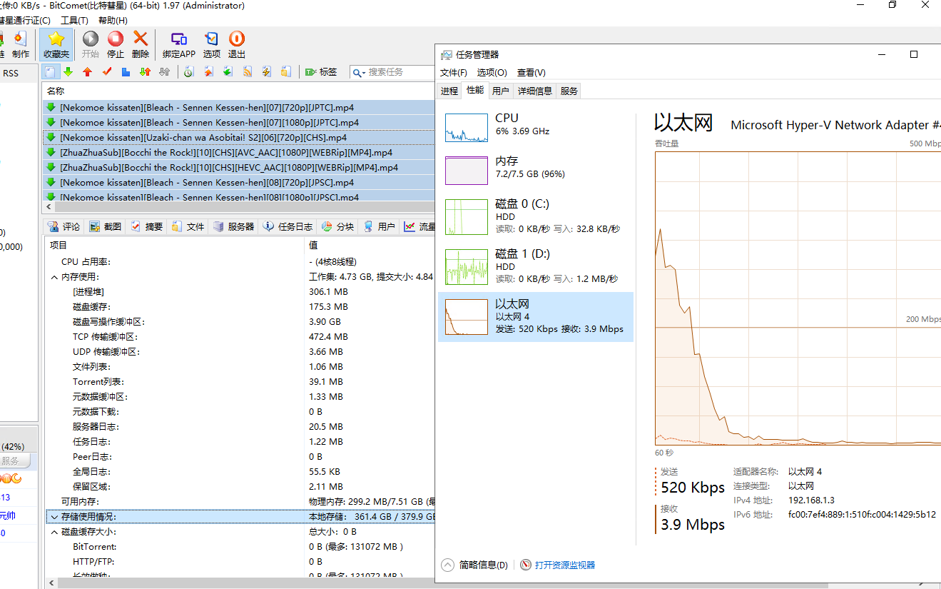This screenshot has width=941, height=589.
Task: Collapse Task Manager with 简略信息(D)
Action: (475, 565)
